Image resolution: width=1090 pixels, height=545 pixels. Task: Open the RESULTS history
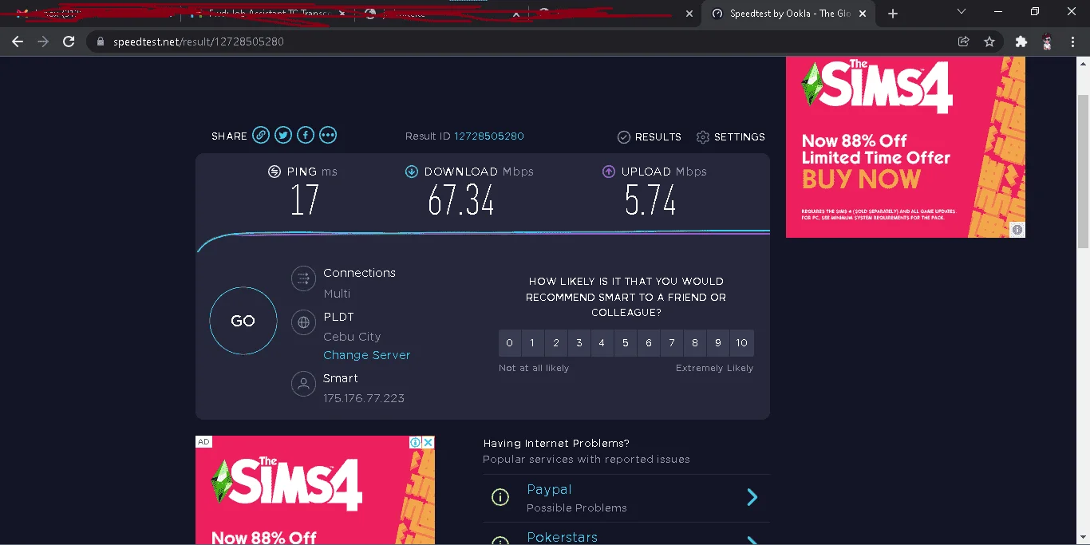[x=650, y=137]
